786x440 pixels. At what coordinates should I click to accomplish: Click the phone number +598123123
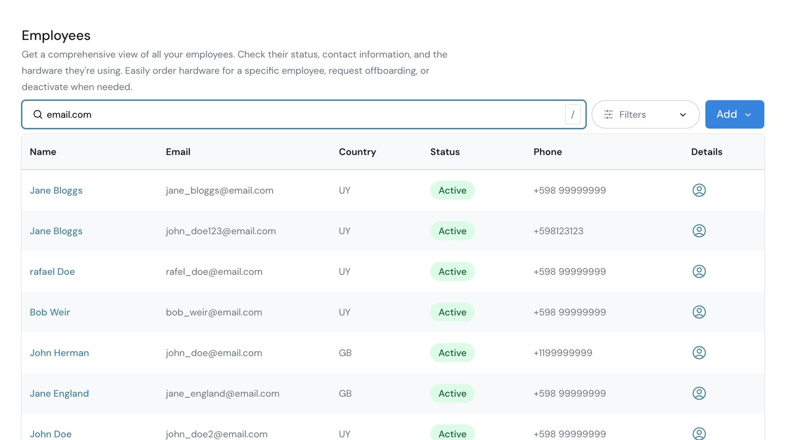559,231
